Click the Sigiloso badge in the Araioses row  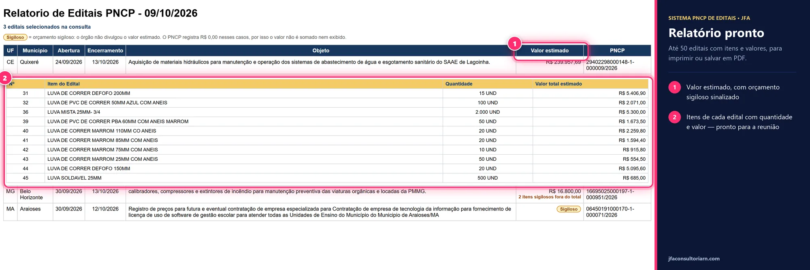[569, 209]
